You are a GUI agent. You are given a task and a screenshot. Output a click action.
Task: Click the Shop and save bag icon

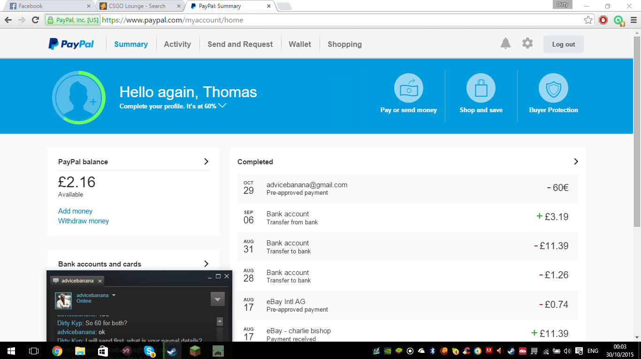[x=481, y=88]
